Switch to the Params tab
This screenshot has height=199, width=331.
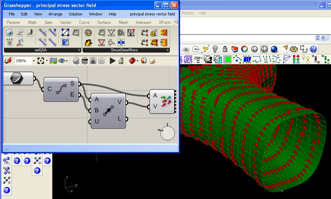tap(13, 22)
